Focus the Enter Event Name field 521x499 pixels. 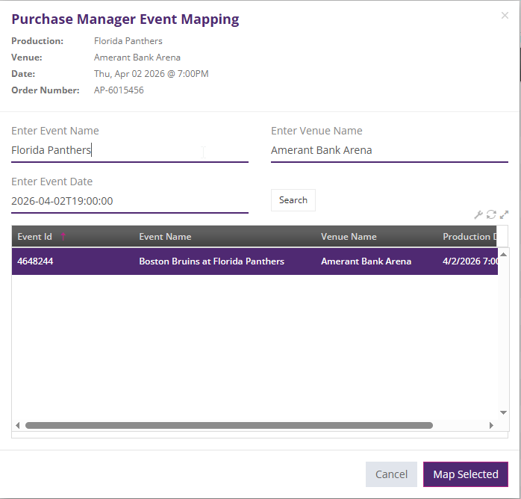130,150
